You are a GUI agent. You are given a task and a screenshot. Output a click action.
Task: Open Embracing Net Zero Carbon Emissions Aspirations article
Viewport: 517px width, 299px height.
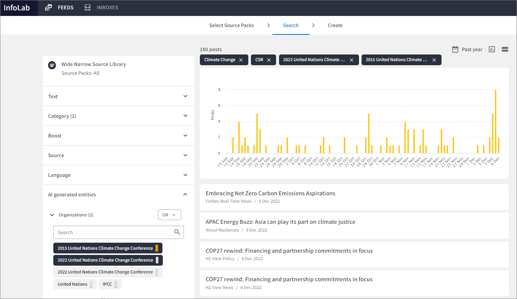click(270, 193)
